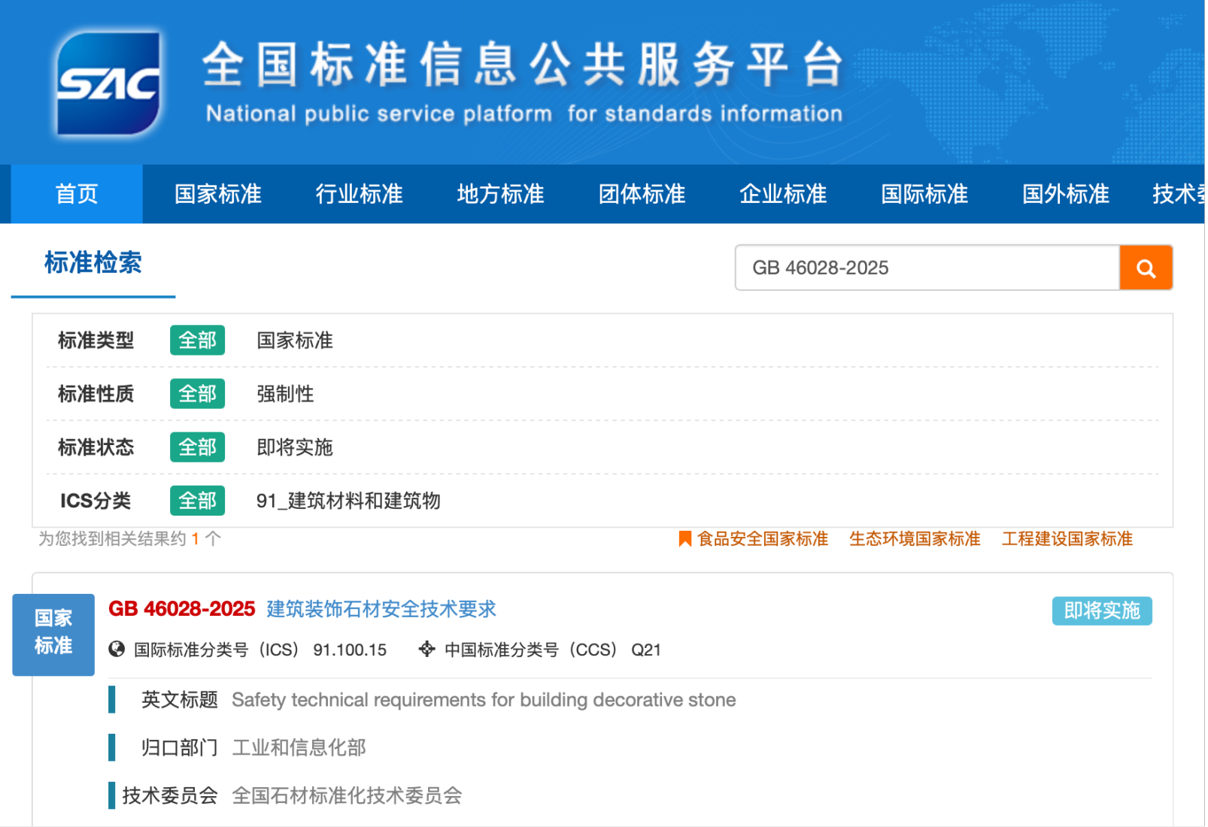Click the CCS classification cross icon

[x=426, y=649]
